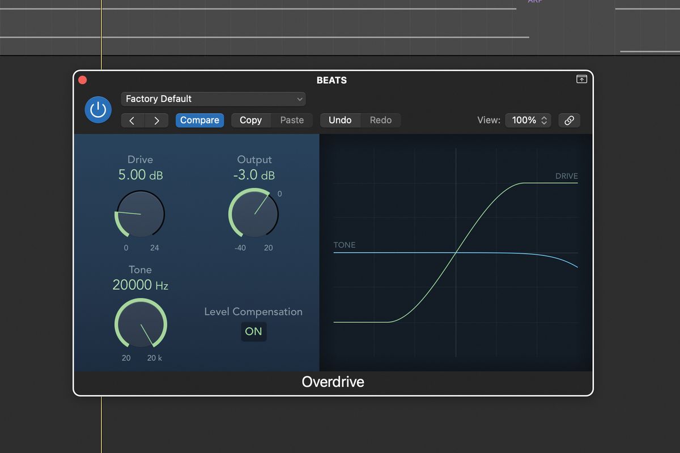680x453 pixels.
Task: Click the link icon beside the View control
Action: pos(569,120)
